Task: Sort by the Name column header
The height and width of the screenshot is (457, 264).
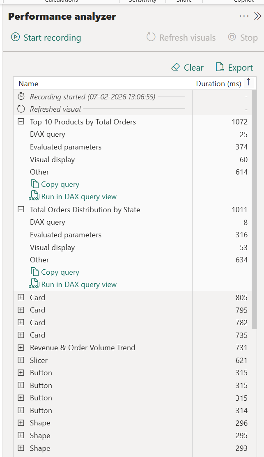Action: click(28, 84)
